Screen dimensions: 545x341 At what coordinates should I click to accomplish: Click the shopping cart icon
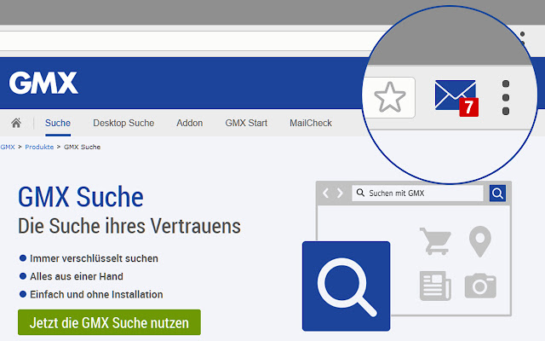point(434,241)
